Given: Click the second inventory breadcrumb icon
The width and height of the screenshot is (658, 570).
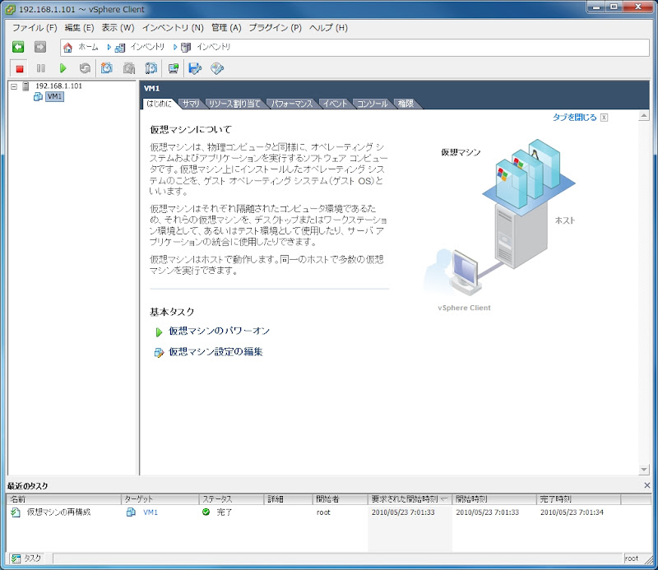Looking at the screenshot, I should coord(186,48).
